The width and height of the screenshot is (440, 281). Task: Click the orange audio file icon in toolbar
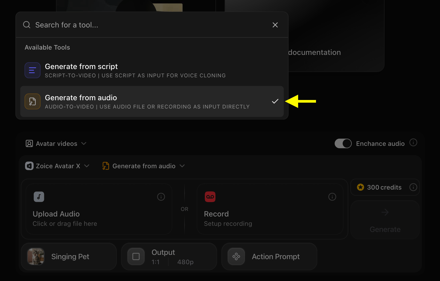click(x=106, y=166)
